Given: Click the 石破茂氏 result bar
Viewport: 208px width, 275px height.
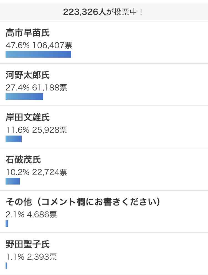Looking at the screenshot, I should pyautogui.click(x=12, y=181).
